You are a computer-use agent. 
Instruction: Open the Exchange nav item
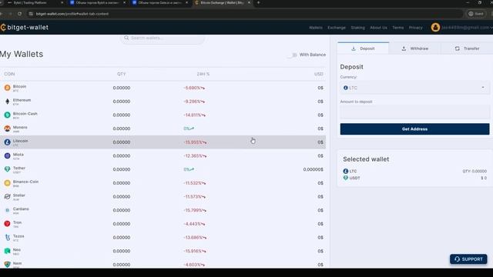pyautogui.click(x=337, y=28)
